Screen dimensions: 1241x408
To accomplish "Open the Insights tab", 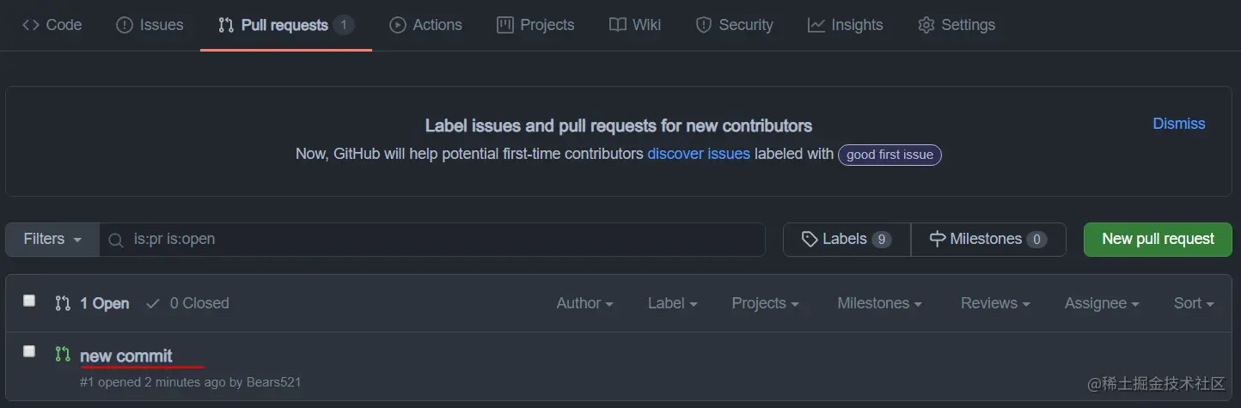I will click(x=845, y=25).
